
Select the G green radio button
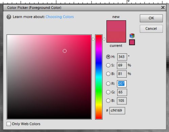tap(108, 92)
